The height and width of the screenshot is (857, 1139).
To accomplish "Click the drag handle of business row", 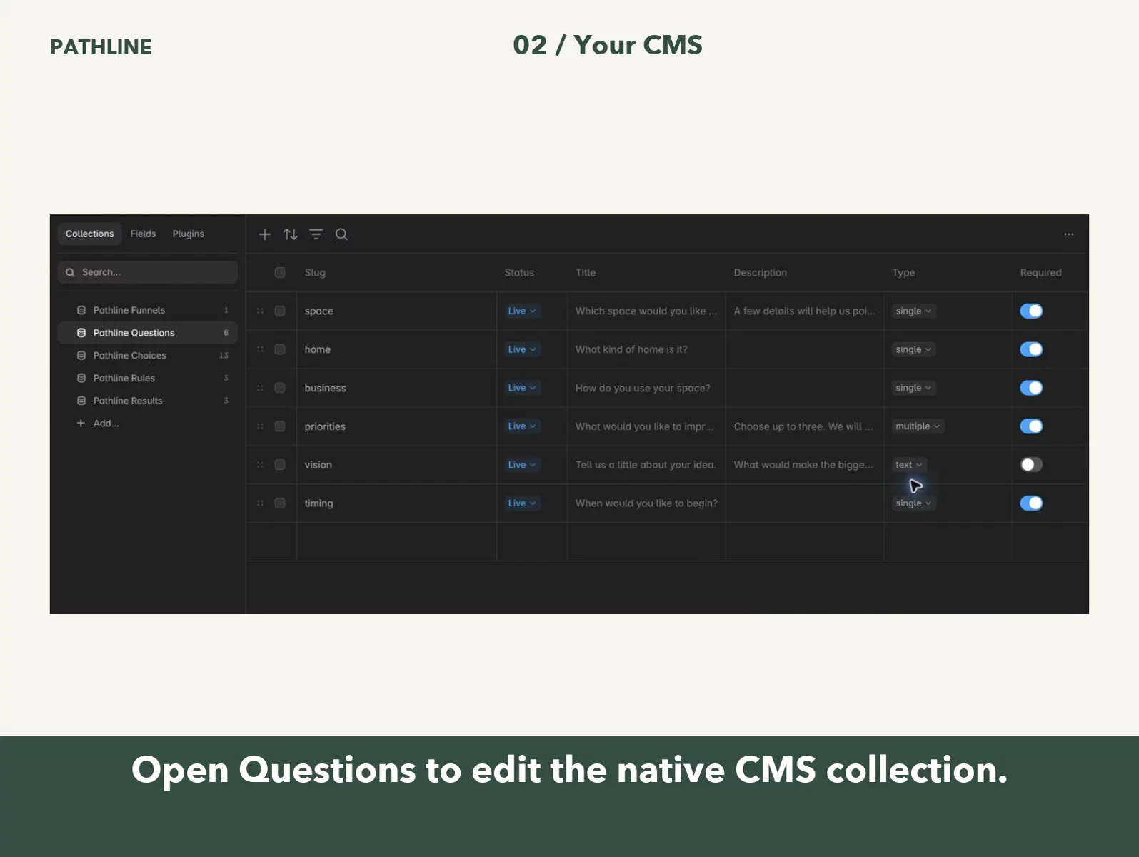I will click(x=260, y=388).
